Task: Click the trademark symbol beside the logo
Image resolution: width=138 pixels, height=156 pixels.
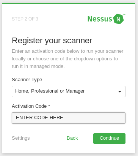Action: [x=124, y=14]
